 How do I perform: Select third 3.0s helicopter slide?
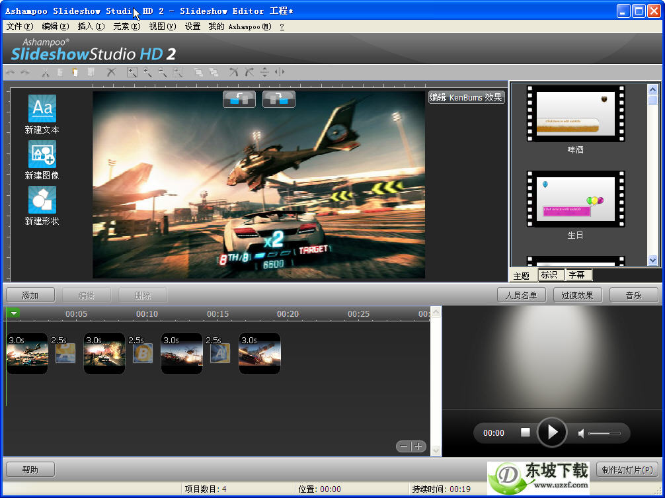point(182,353)
